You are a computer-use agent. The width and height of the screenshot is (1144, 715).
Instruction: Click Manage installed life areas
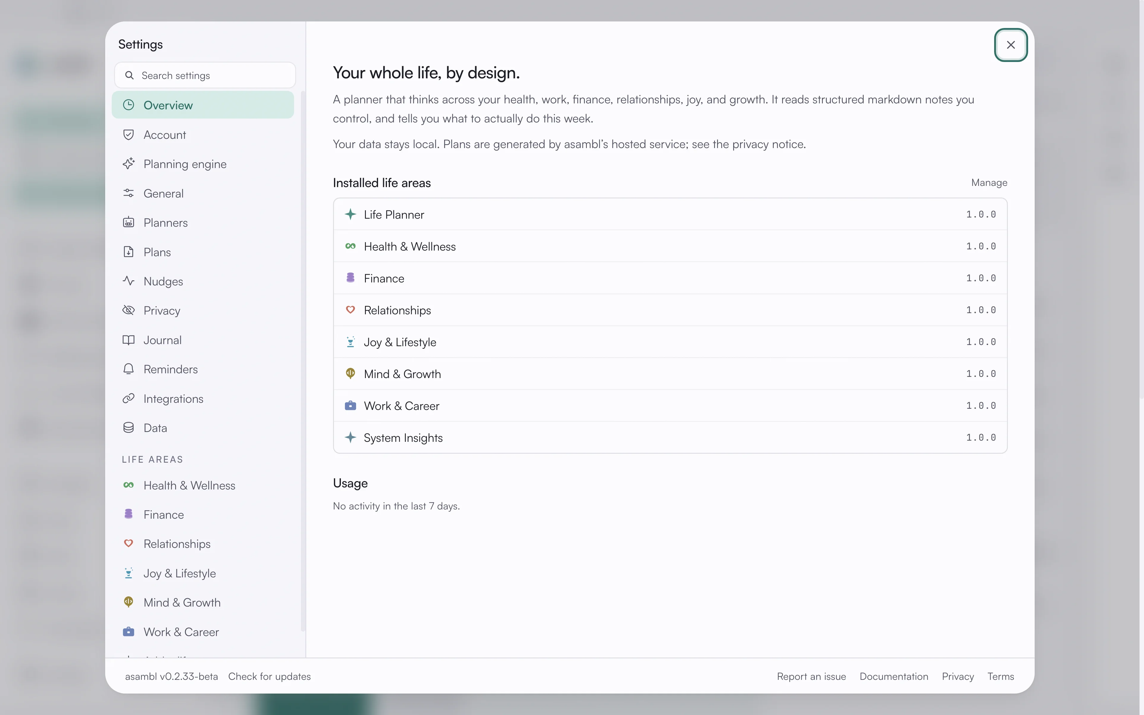(989, 183)
